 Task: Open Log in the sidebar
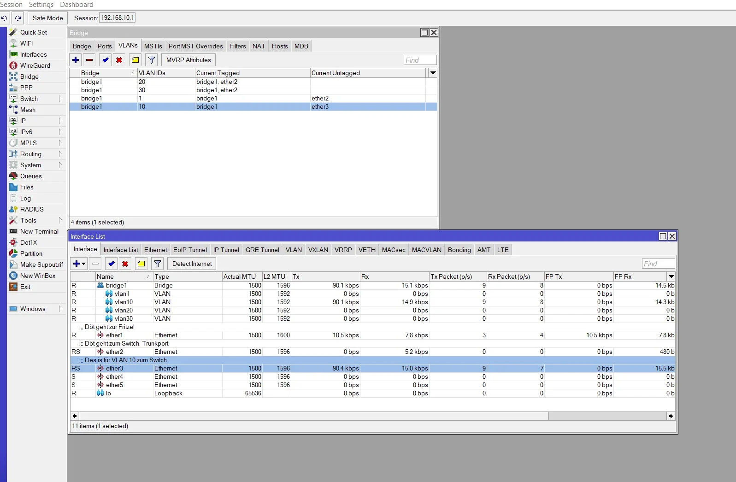(x=25, y=198)
